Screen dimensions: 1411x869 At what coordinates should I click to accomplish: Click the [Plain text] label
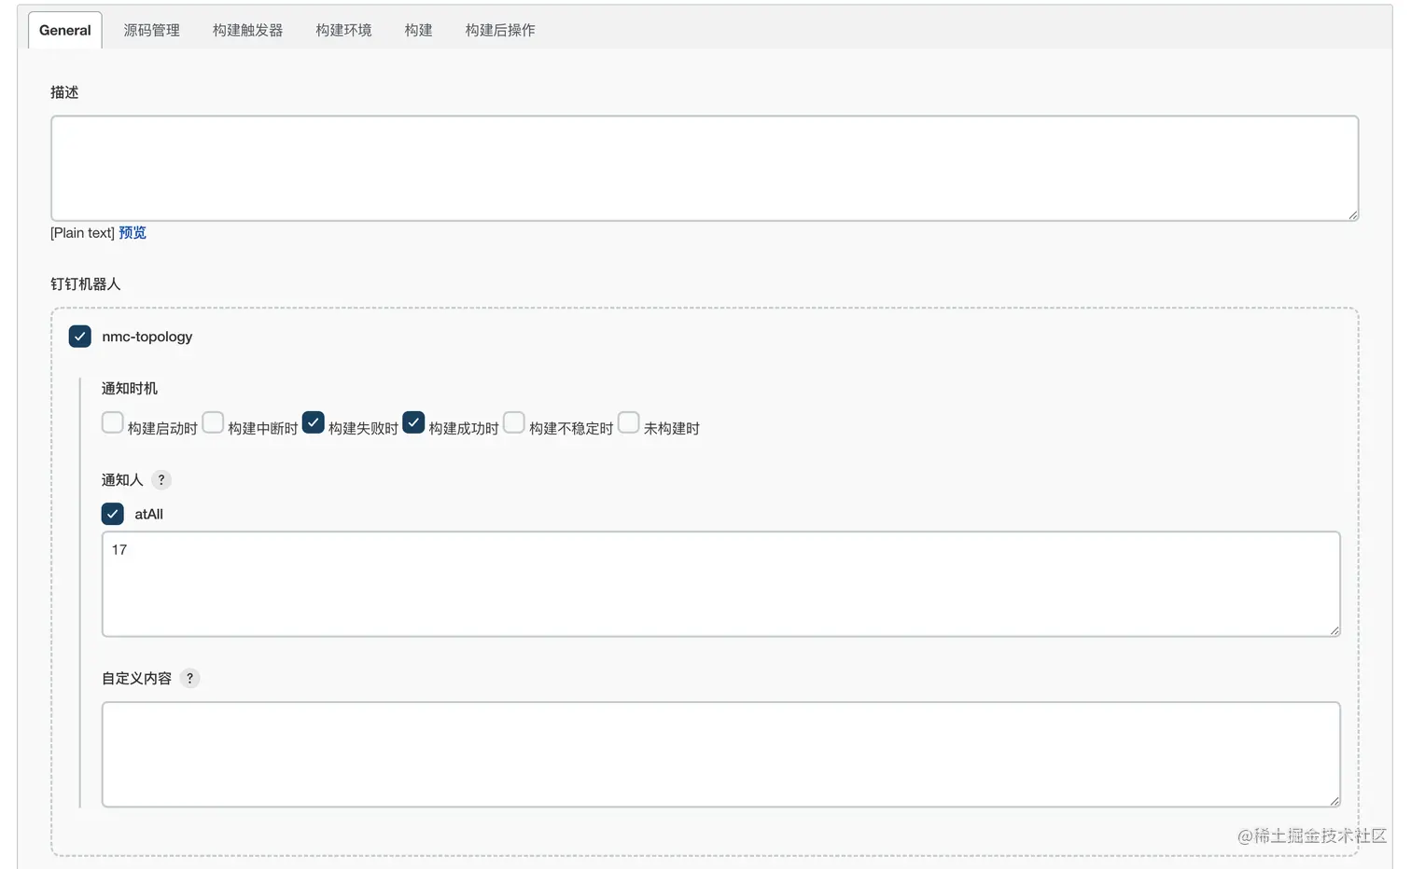pyautogui.click(x=82, y=233)
